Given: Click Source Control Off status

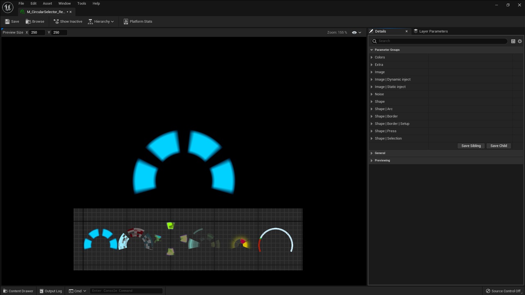Looking at the screenshot, I should 503,291.
